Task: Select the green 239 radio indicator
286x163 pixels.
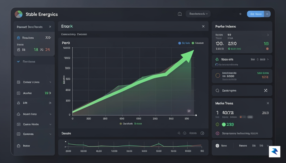Action: pos(224,125)
